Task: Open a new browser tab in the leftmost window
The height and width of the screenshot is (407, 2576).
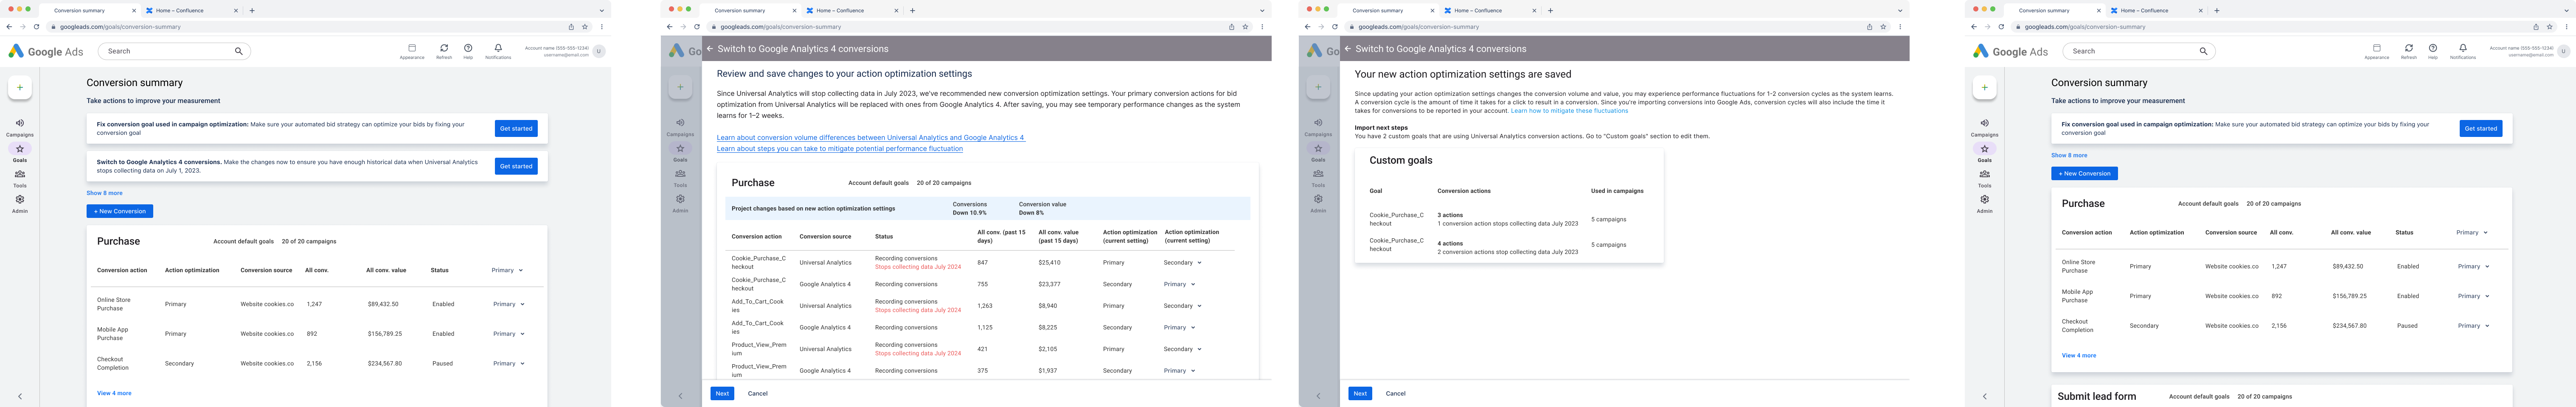Action: 252,10
